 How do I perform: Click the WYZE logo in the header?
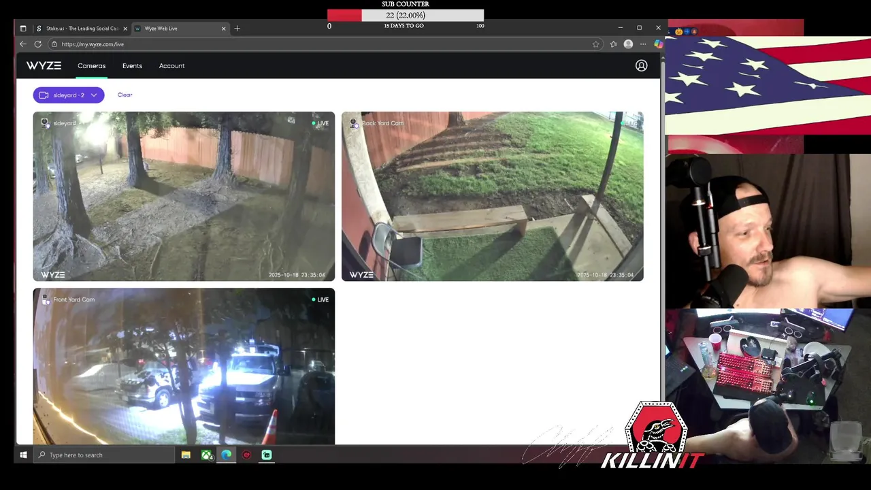44,66
